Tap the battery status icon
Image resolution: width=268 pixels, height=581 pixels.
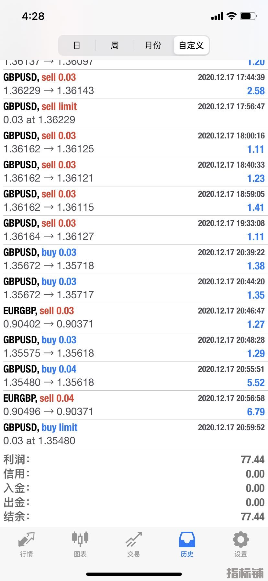pos(248,16)
